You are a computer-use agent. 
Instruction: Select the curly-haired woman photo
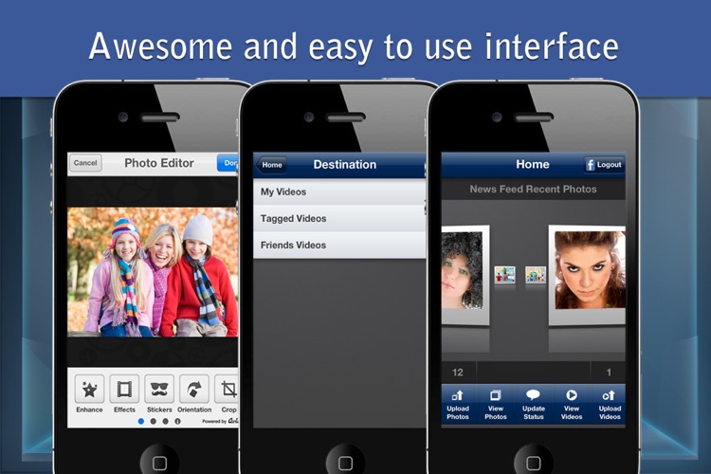[465, 274]
